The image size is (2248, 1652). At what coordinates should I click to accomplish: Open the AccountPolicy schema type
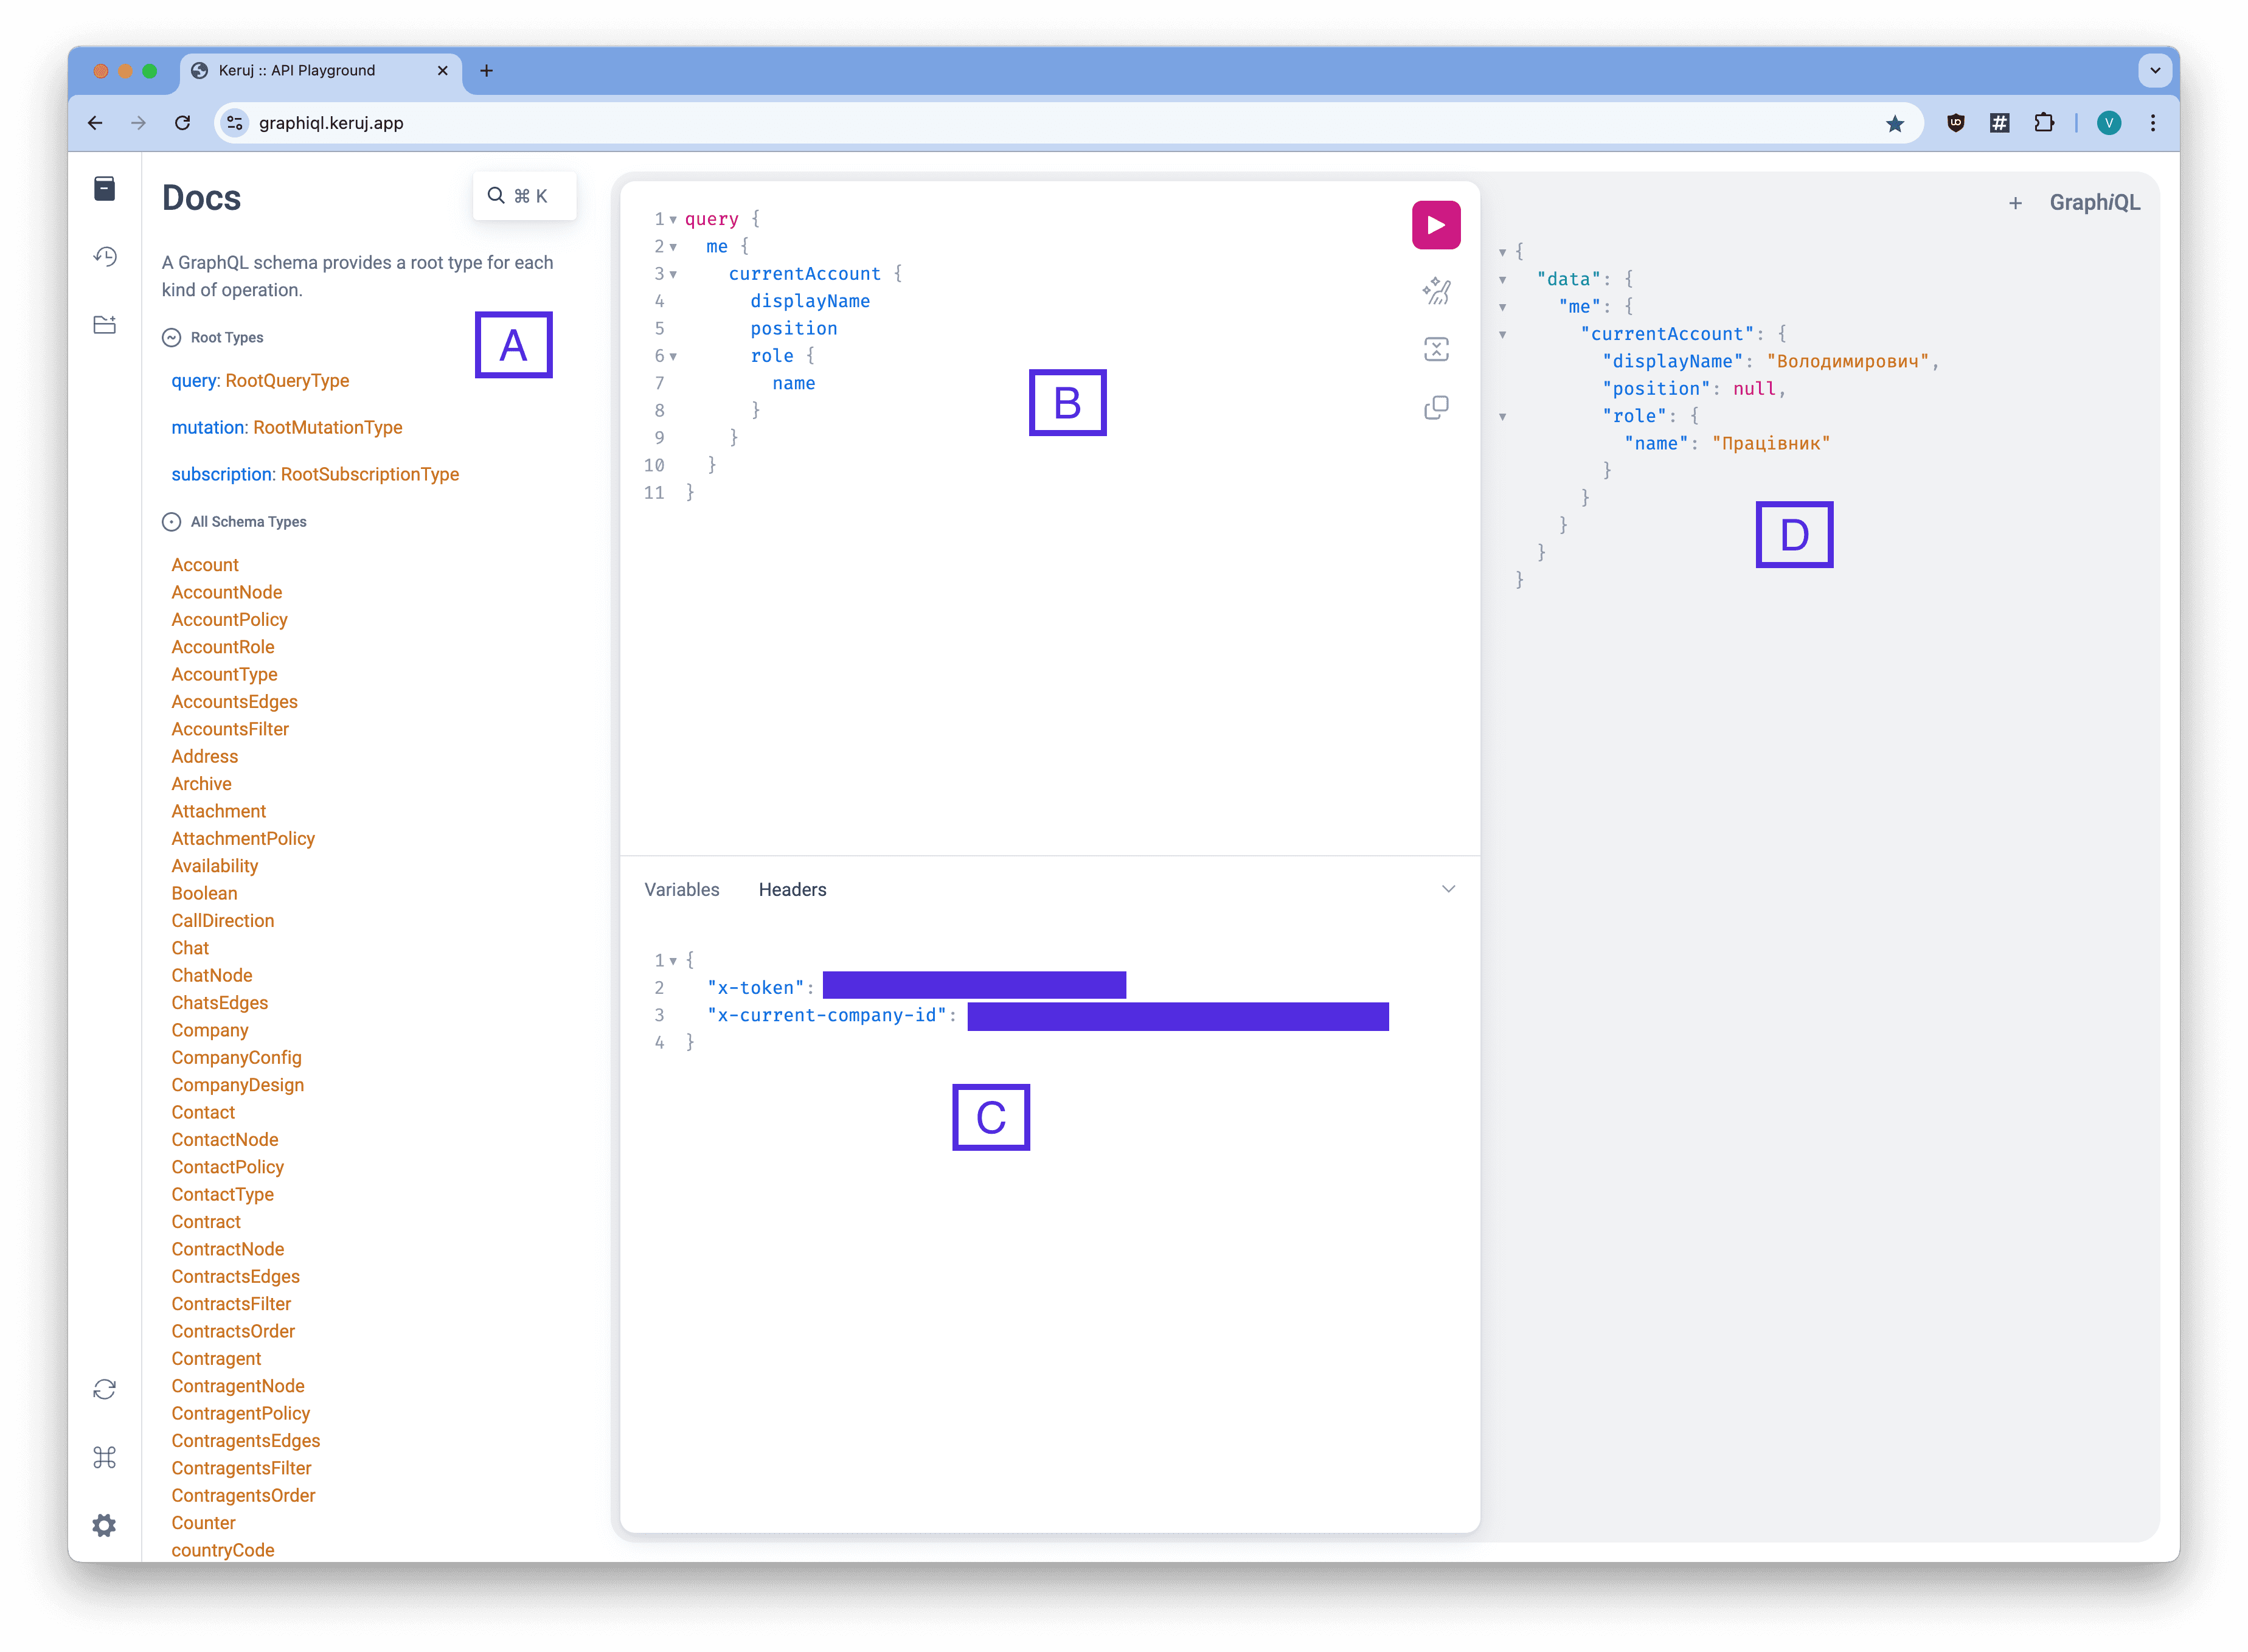[x=229, y=620]
